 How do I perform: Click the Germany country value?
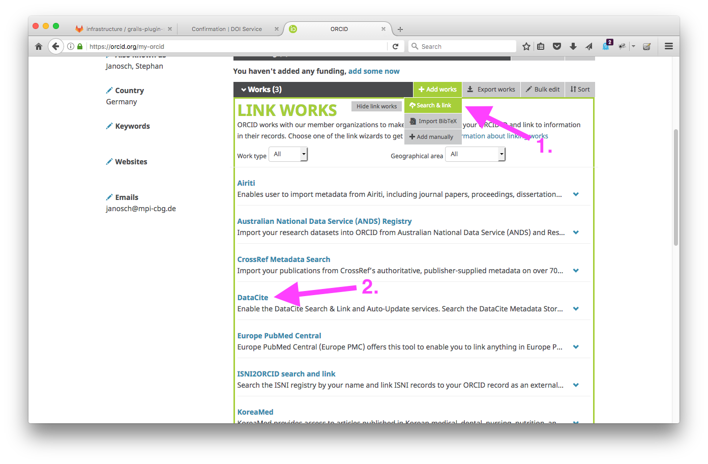[x=122, y=102]
